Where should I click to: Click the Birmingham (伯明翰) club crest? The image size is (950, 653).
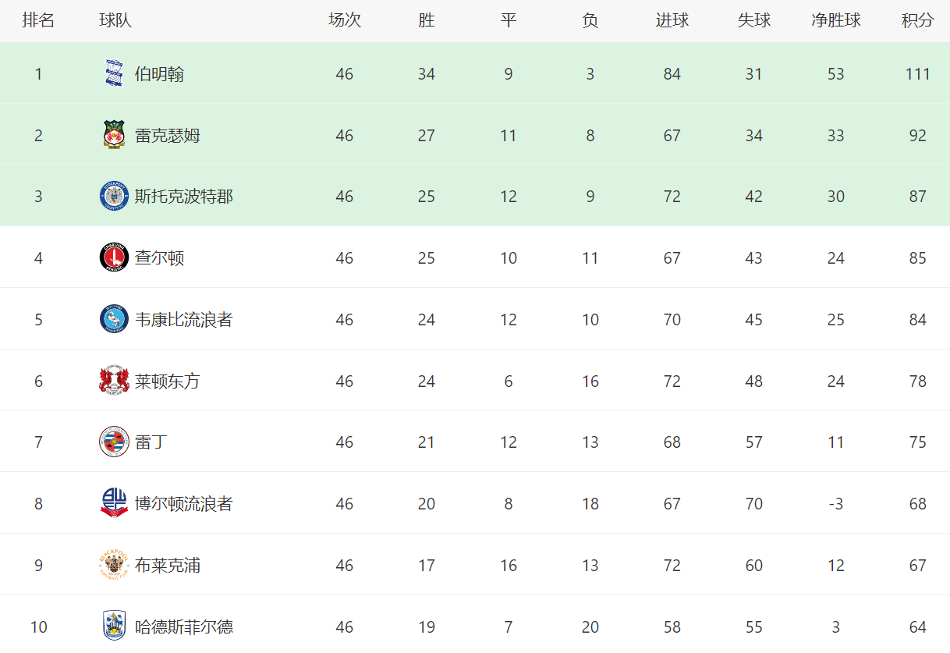114,73
